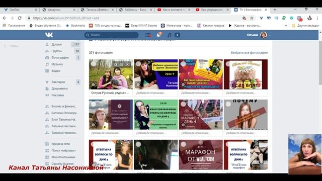This screenshot has height=181, width=322.
Task: Select the Easter cake photo checkbox circle
Action: [228, 64]
